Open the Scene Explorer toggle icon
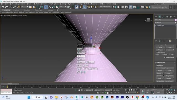 (x=123, y=7)
